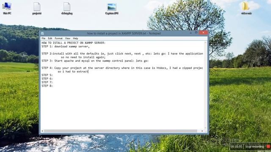The height and width of the screenshot is (152, 271).
Task: Click the 'so no need to install again;' line
Action: coord(83,57)
